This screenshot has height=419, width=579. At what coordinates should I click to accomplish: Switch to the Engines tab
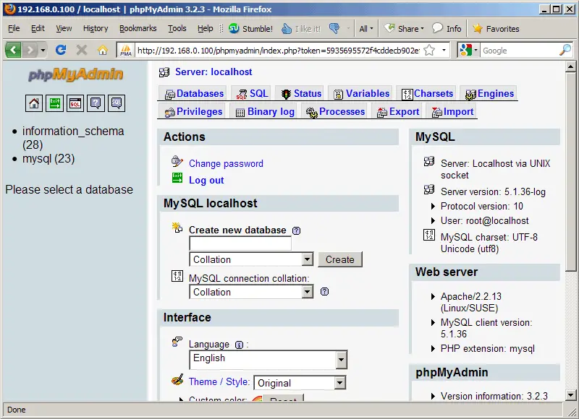(489, 94)
